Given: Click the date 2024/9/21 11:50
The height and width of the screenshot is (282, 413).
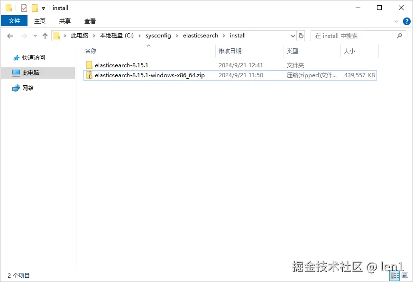Looking at the screenshot, I should click(x=241, y=75).
